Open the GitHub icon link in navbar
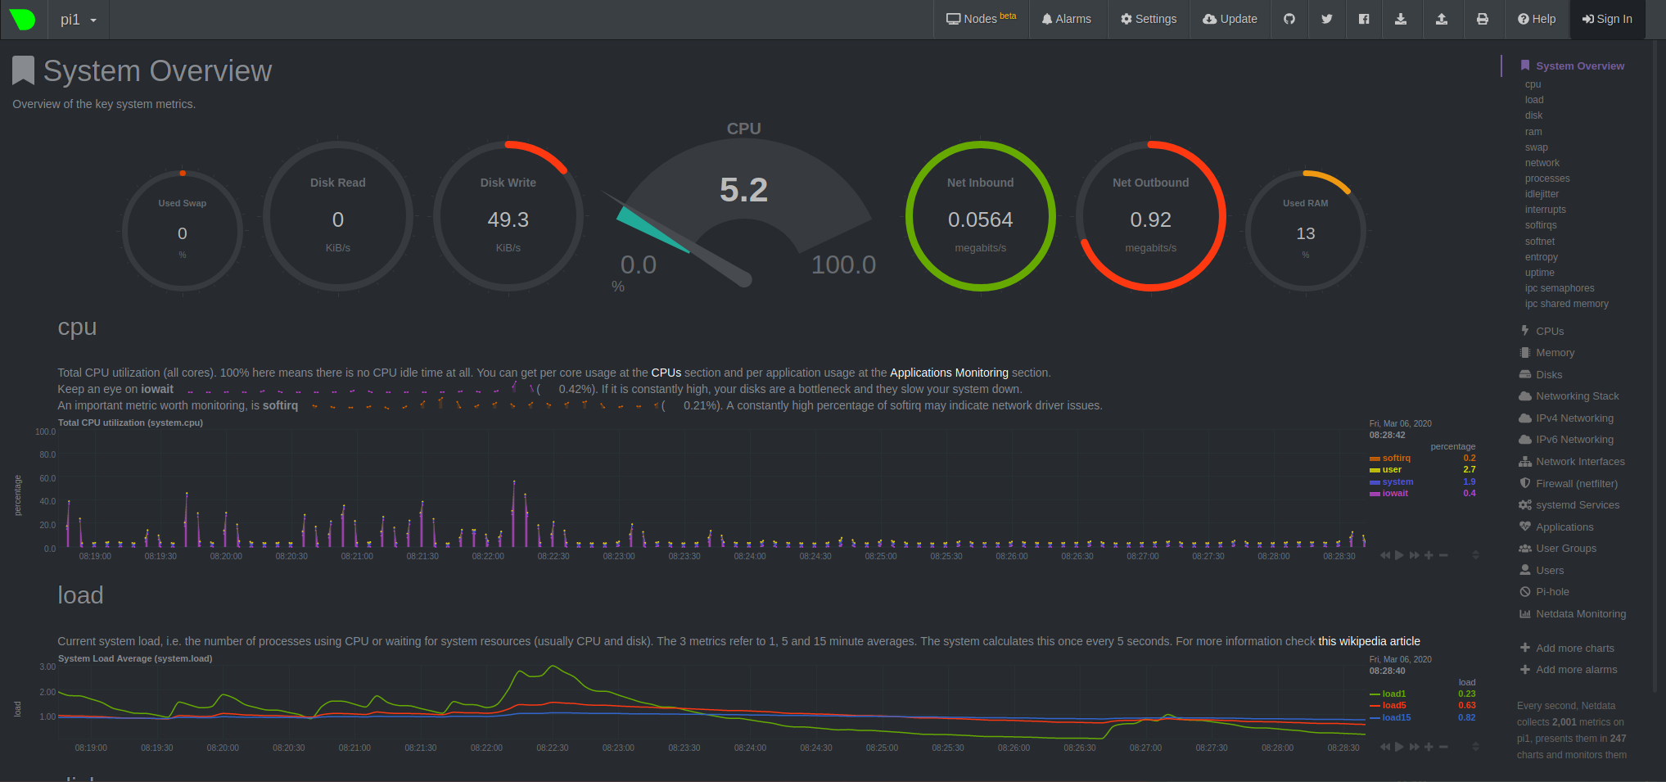 point(1289,19)
